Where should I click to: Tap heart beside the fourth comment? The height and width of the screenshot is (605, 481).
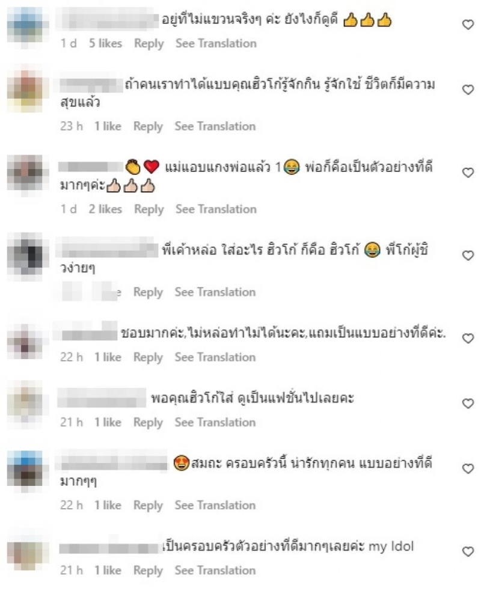[468, 256]
